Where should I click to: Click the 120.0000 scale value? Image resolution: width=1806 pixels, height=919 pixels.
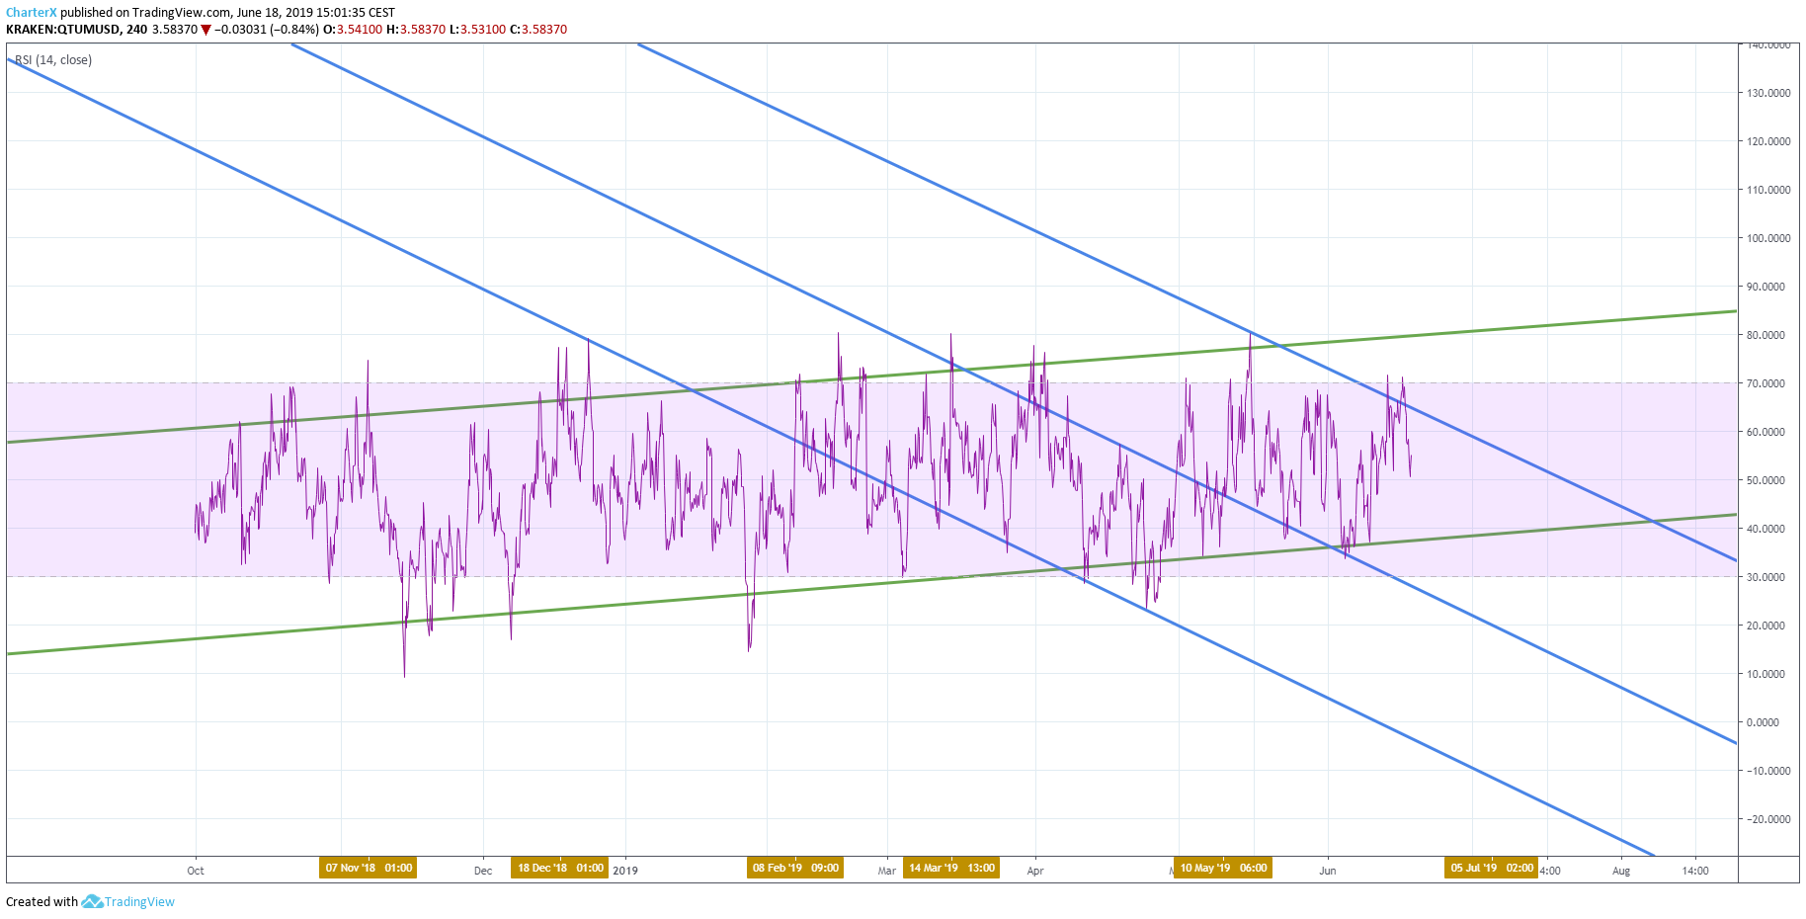(1768, 141)
